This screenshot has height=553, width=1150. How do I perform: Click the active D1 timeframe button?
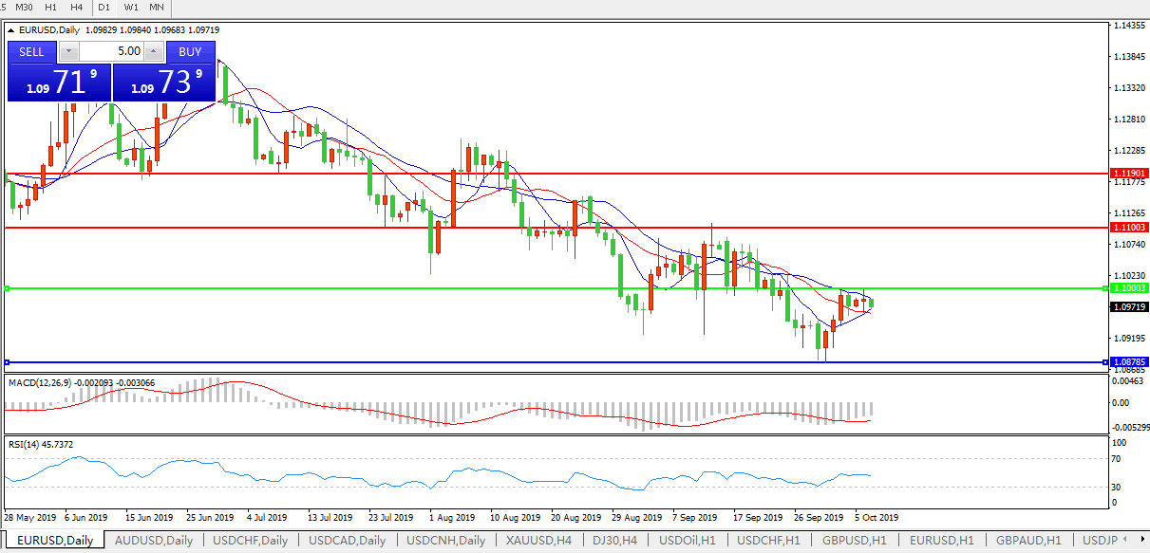tap(104, 8)
